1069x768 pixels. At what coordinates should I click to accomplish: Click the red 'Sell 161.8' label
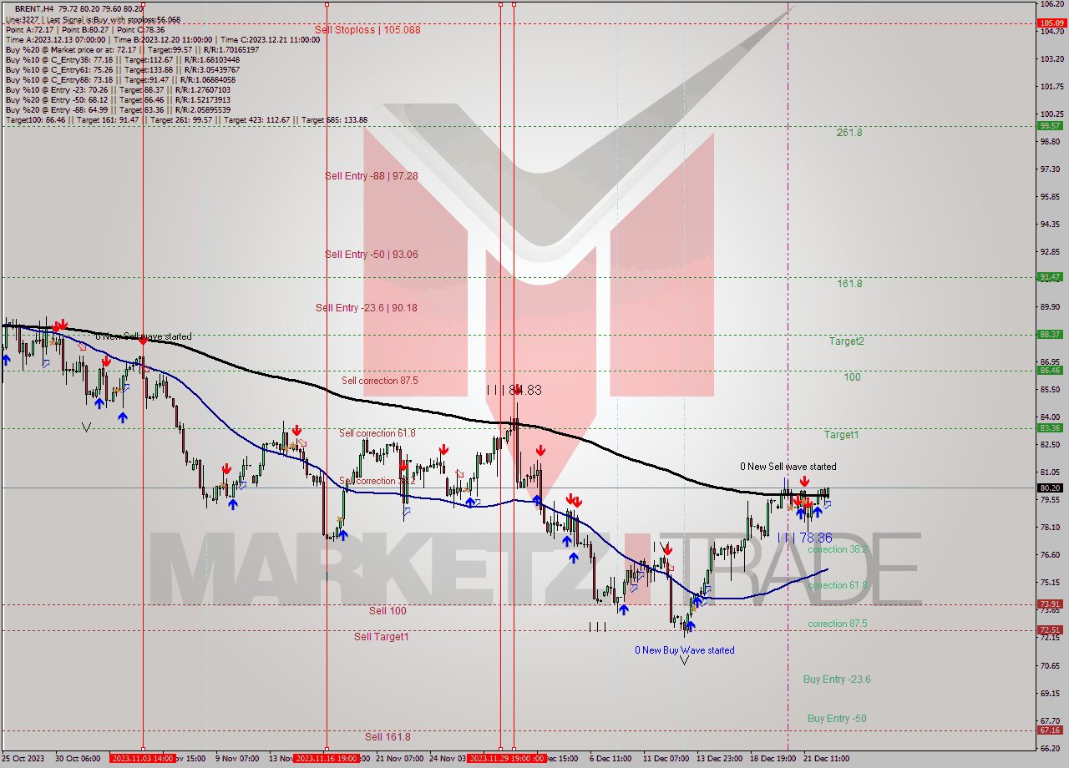388,736
